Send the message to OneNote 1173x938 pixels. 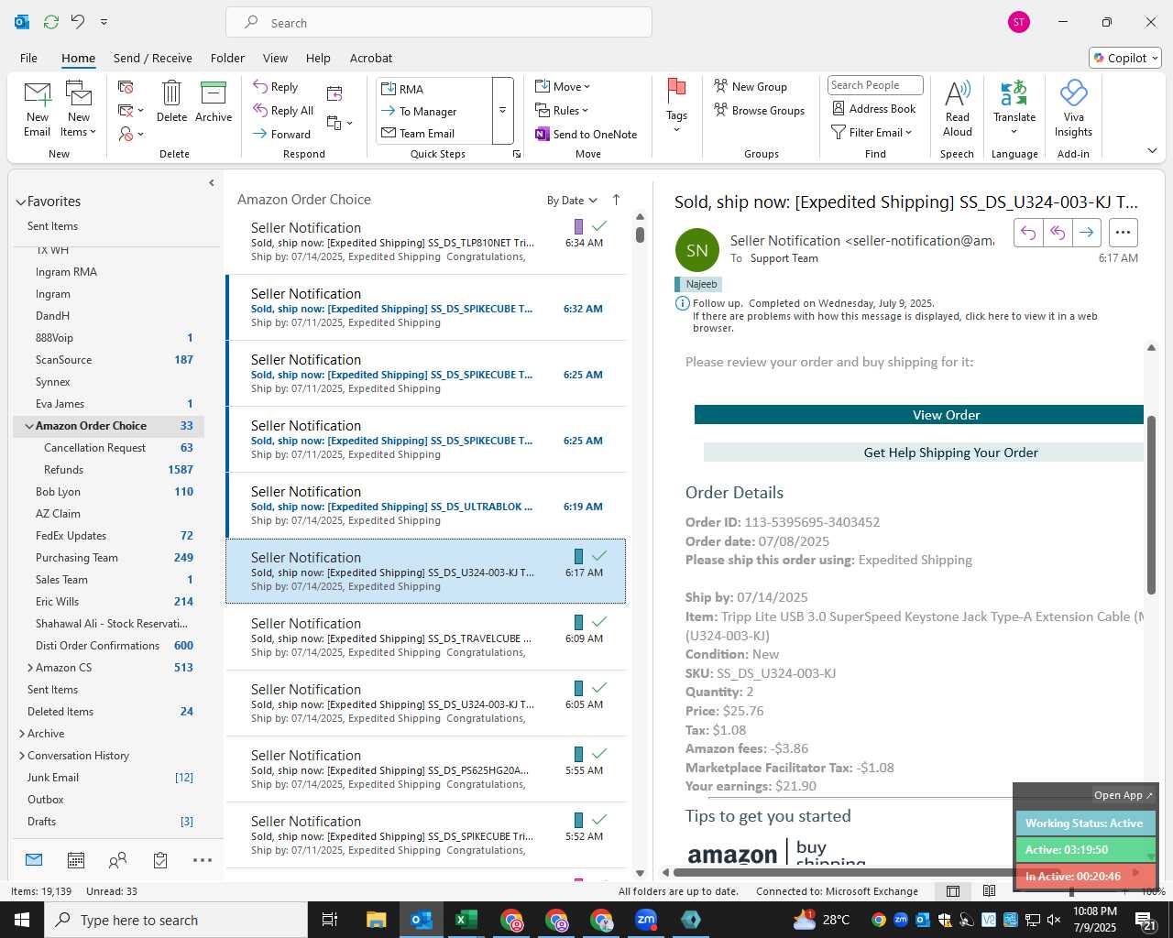[x=586, y=134]
